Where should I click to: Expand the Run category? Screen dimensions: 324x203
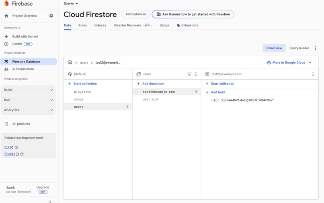[x=28, y=100]
